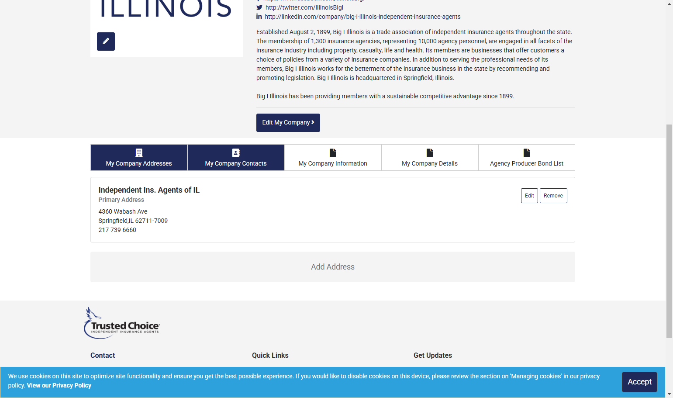Click the scrollbar up arrow
Image resolution: width=673 pixels, height=398 pixels.
pos(669,3)
